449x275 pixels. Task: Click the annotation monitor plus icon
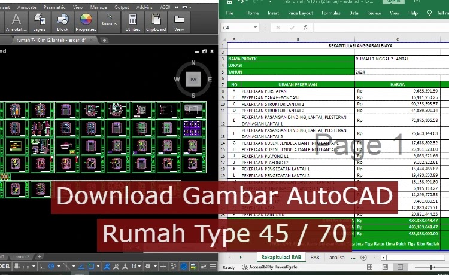(163, 267)
